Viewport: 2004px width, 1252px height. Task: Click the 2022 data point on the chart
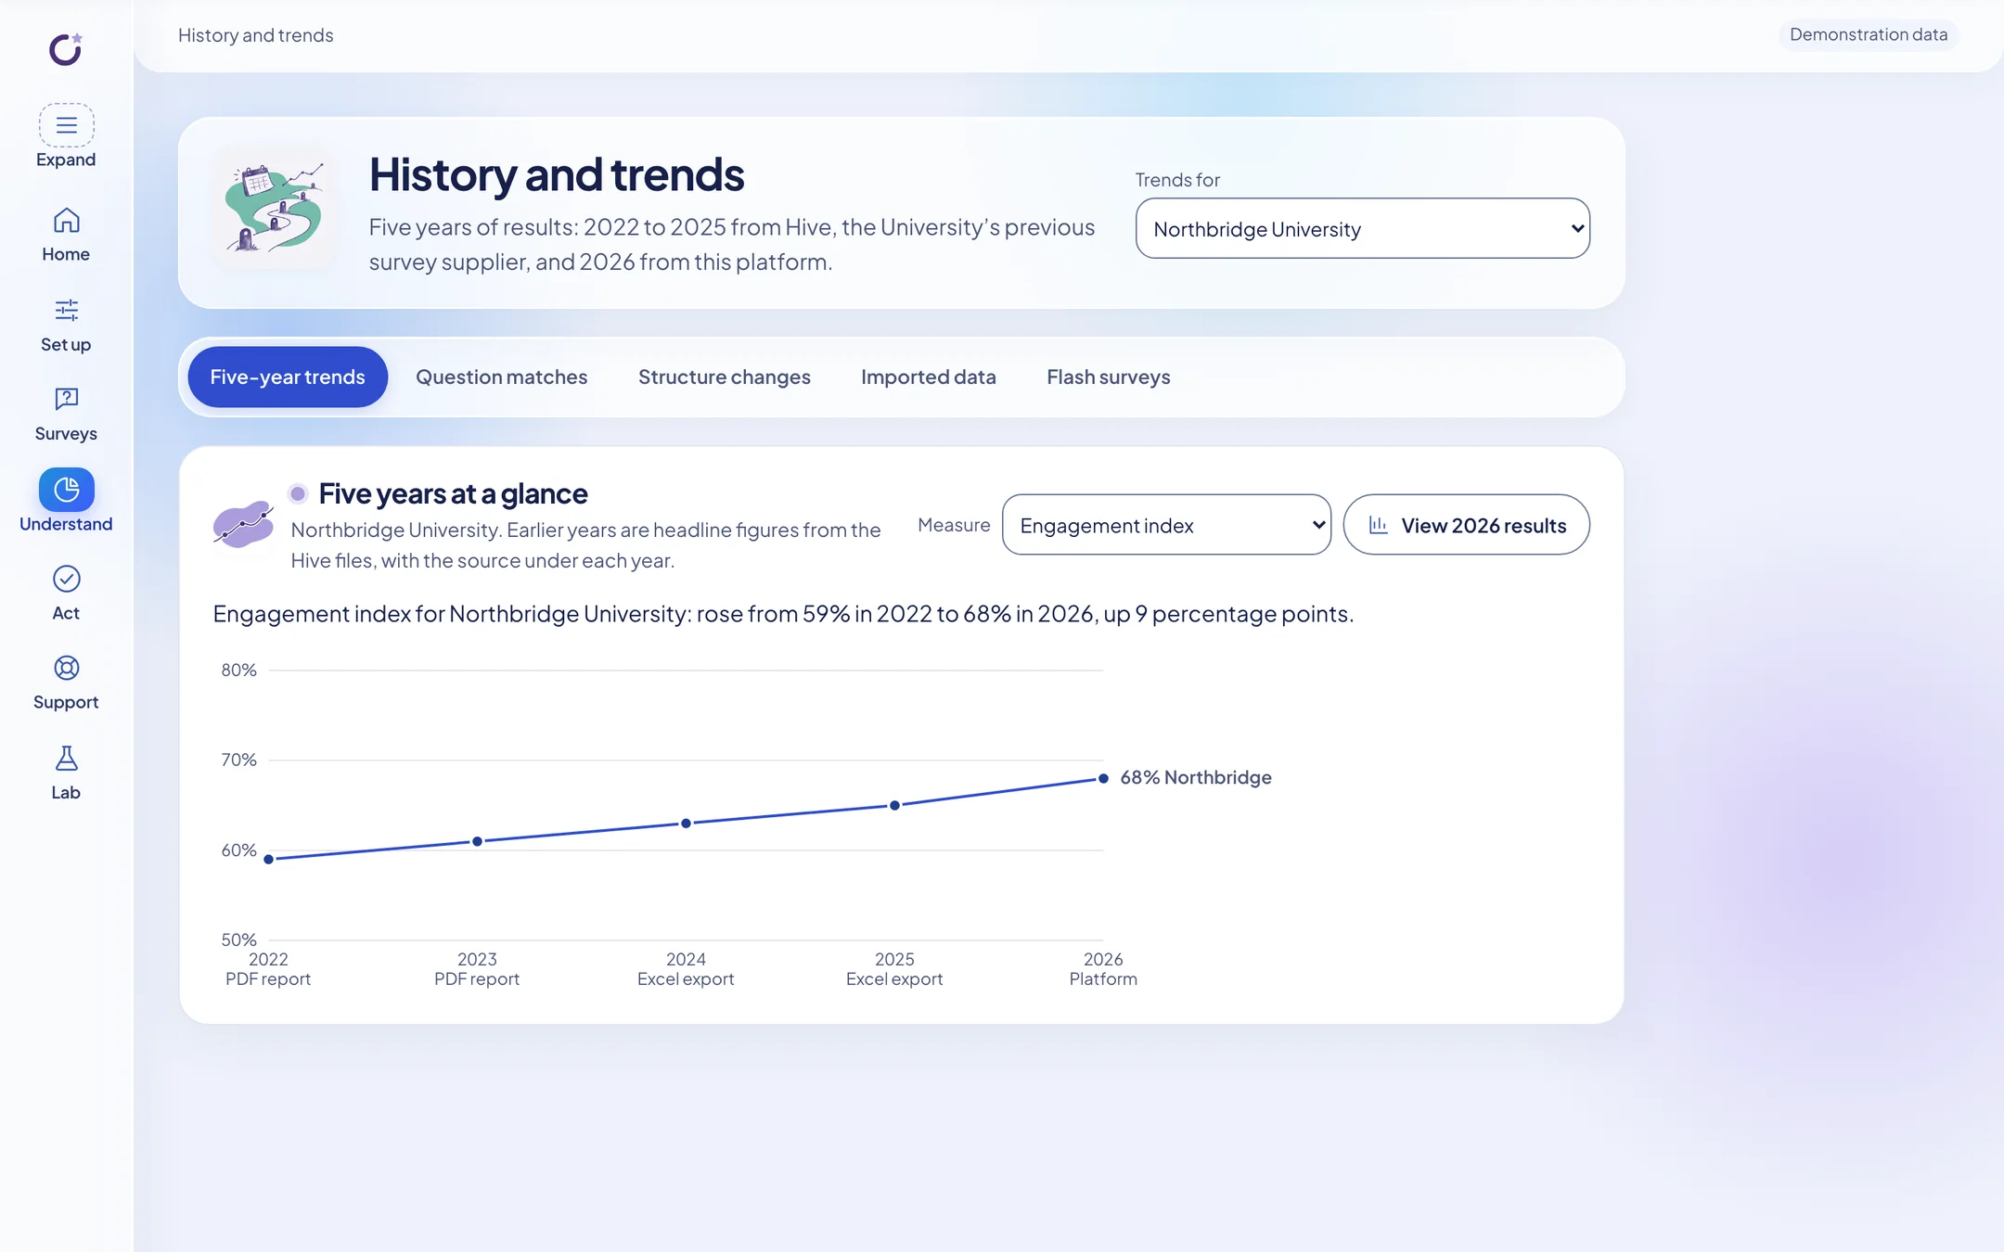(269, 860)
